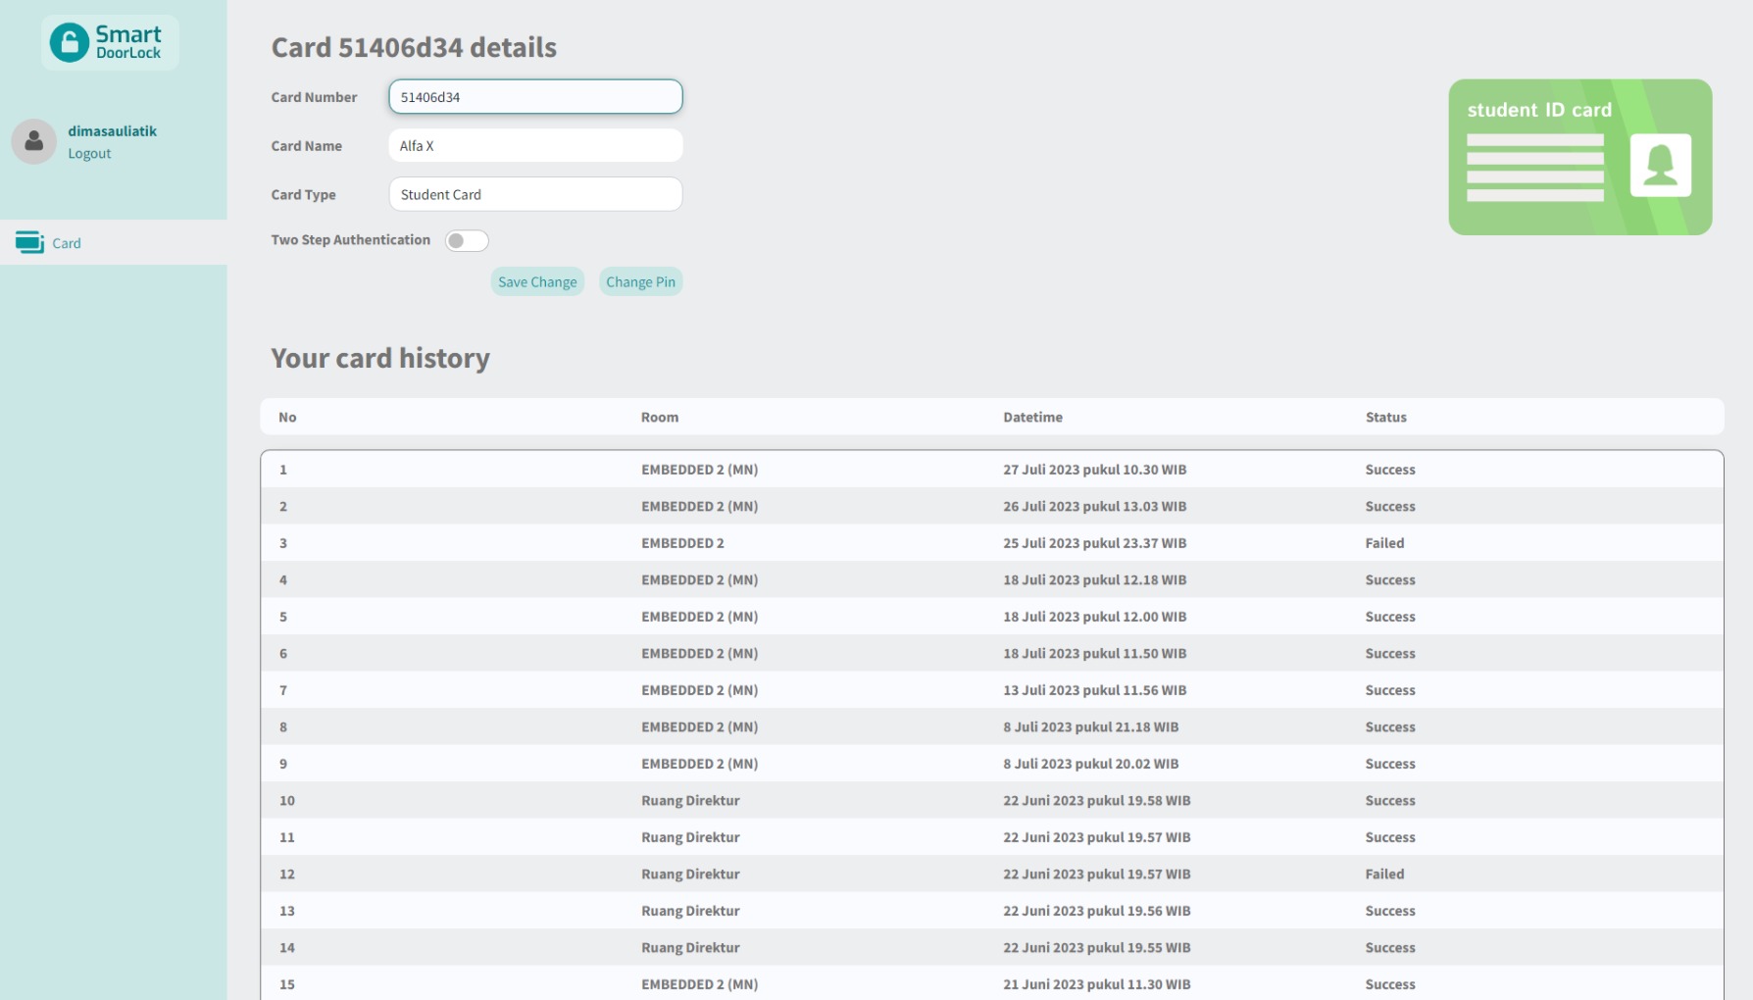Select datetime 21 Juni 2023 pukul 11.30 WIB
The image size is (1753, 1000).
click(x=1096, y=984)
